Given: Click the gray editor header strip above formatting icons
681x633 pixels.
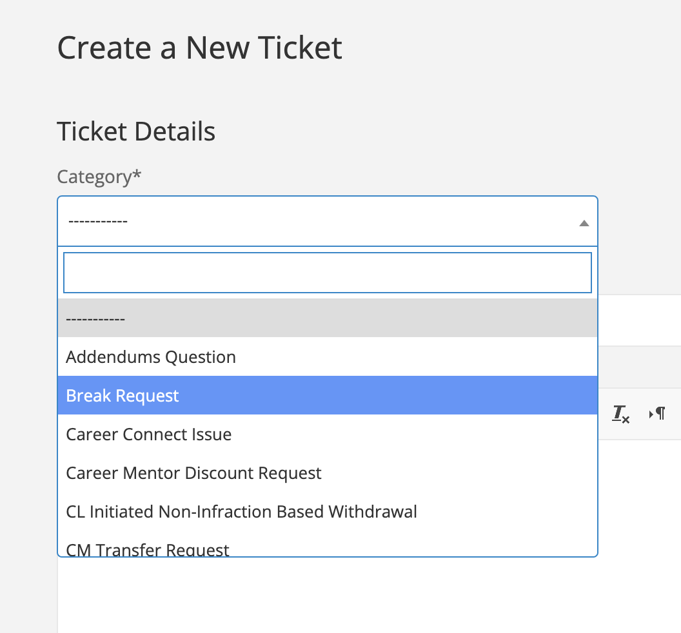Looking at the screenshot, I should (x=638, y=367).
